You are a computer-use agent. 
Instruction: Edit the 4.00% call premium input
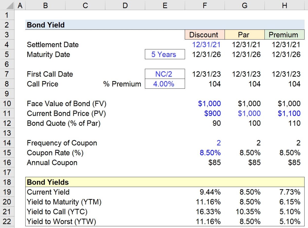coord(165,84)
